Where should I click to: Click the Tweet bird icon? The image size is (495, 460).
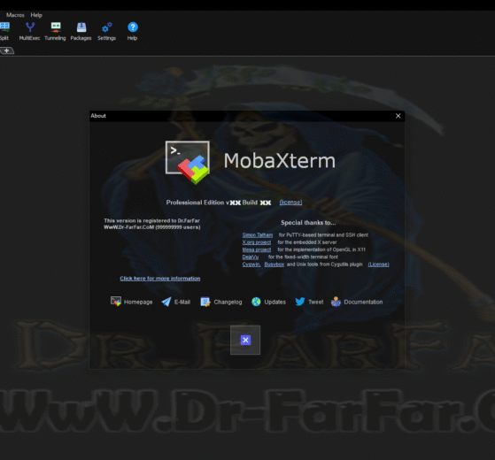(x=300, y=302)
